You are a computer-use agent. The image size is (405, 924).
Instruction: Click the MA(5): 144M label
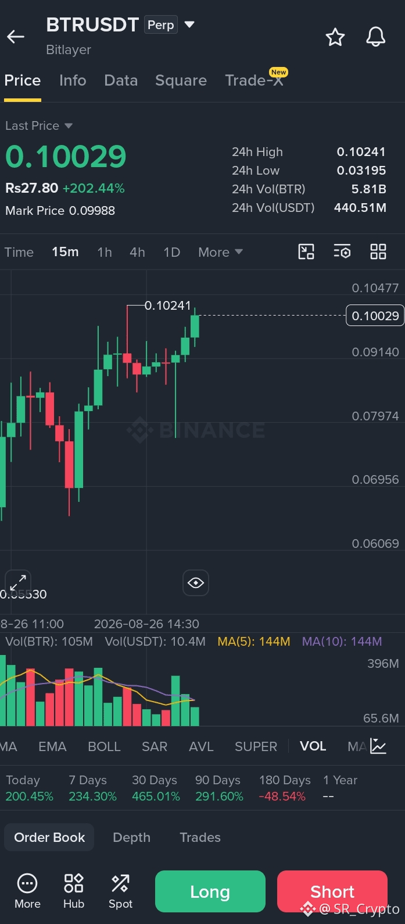point(253,642)
